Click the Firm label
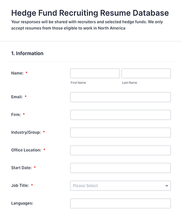This screenshot has height=212, width=181. pyautogui.click(x=16, y=114)
